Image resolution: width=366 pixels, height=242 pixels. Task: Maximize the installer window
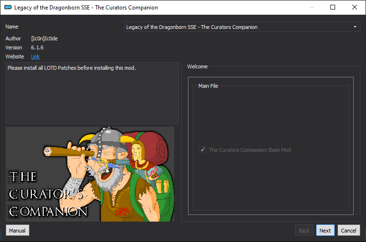[x=333, y=7]
